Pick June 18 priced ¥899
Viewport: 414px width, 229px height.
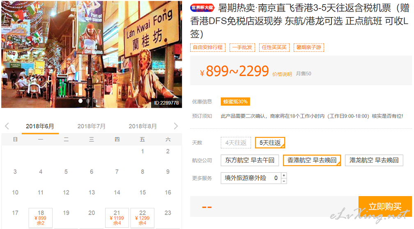[40, 217]
